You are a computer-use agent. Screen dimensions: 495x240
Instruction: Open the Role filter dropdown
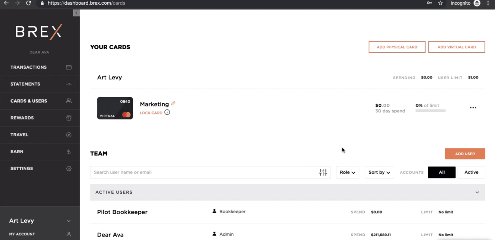347,172
